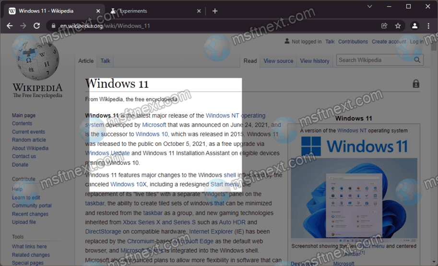This screenshot has height=266, width=438.
Task: Open the Windows Update link
Action: click(107, 153)
